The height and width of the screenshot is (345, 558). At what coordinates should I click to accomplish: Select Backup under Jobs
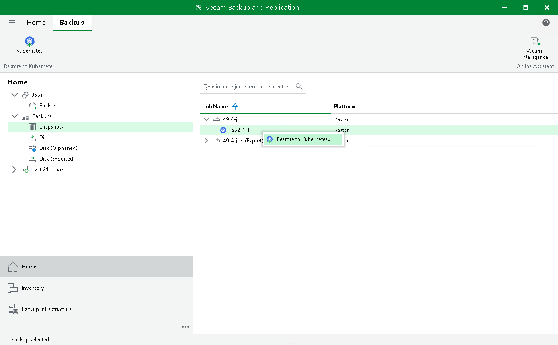pos(48,106)
